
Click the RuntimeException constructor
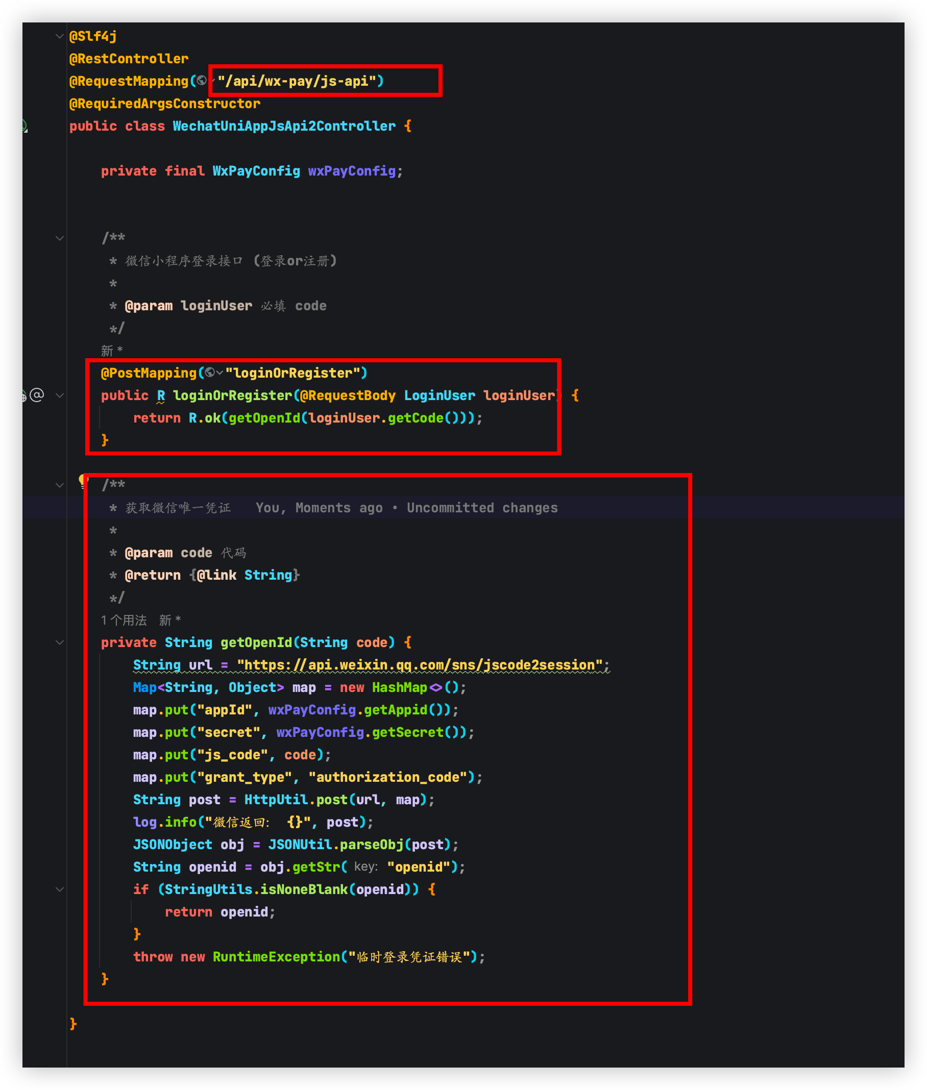coord(276,957)
